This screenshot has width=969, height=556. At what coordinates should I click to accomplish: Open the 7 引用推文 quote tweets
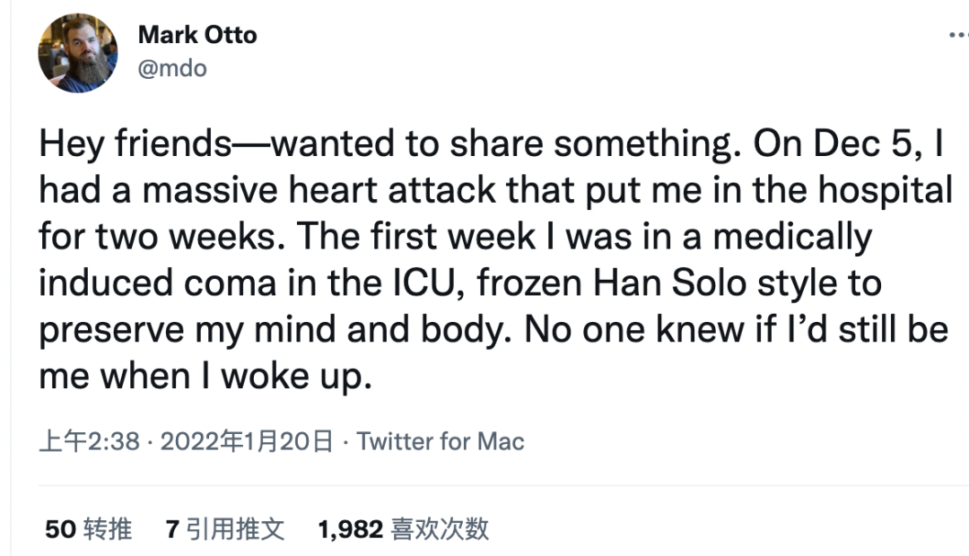(x=224, y=530)
